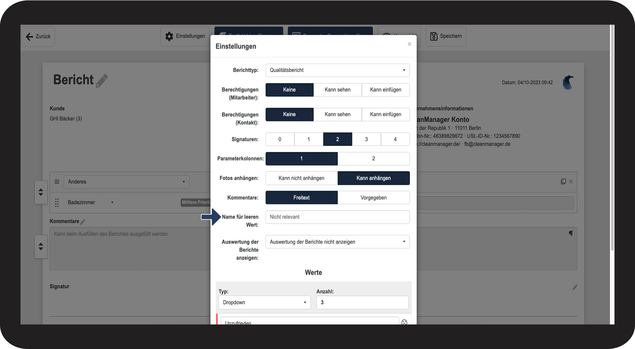
Task: Set Signaturen to 4
Action: (395, 139)
